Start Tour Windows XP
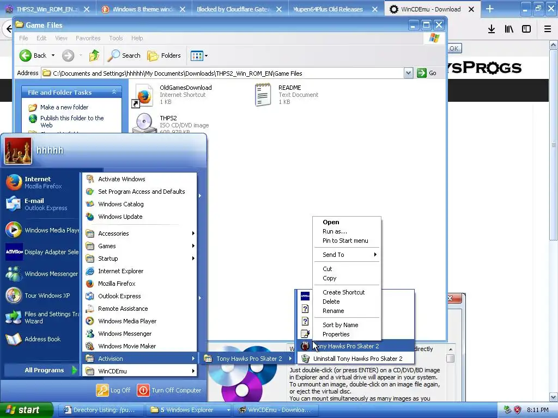This screenshot has width=558, height=418. coord(41,296)
